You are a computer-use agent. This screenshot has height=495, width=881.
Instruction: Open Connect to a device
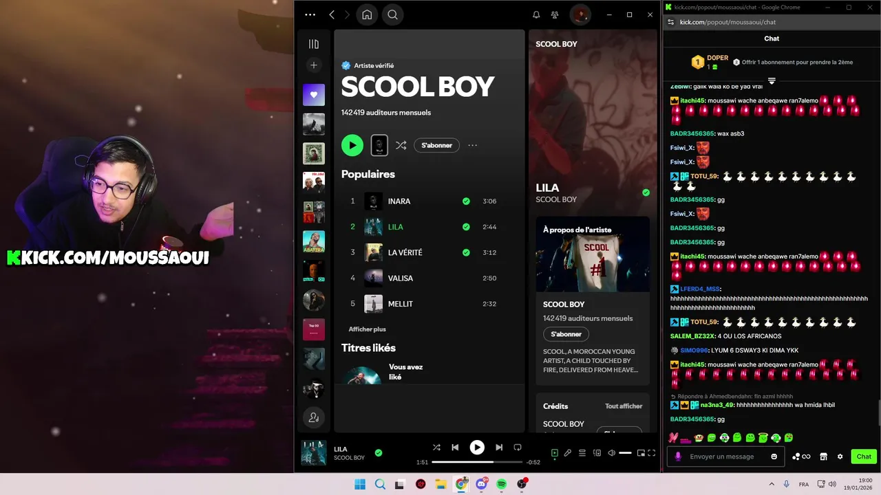click(597, 453)
